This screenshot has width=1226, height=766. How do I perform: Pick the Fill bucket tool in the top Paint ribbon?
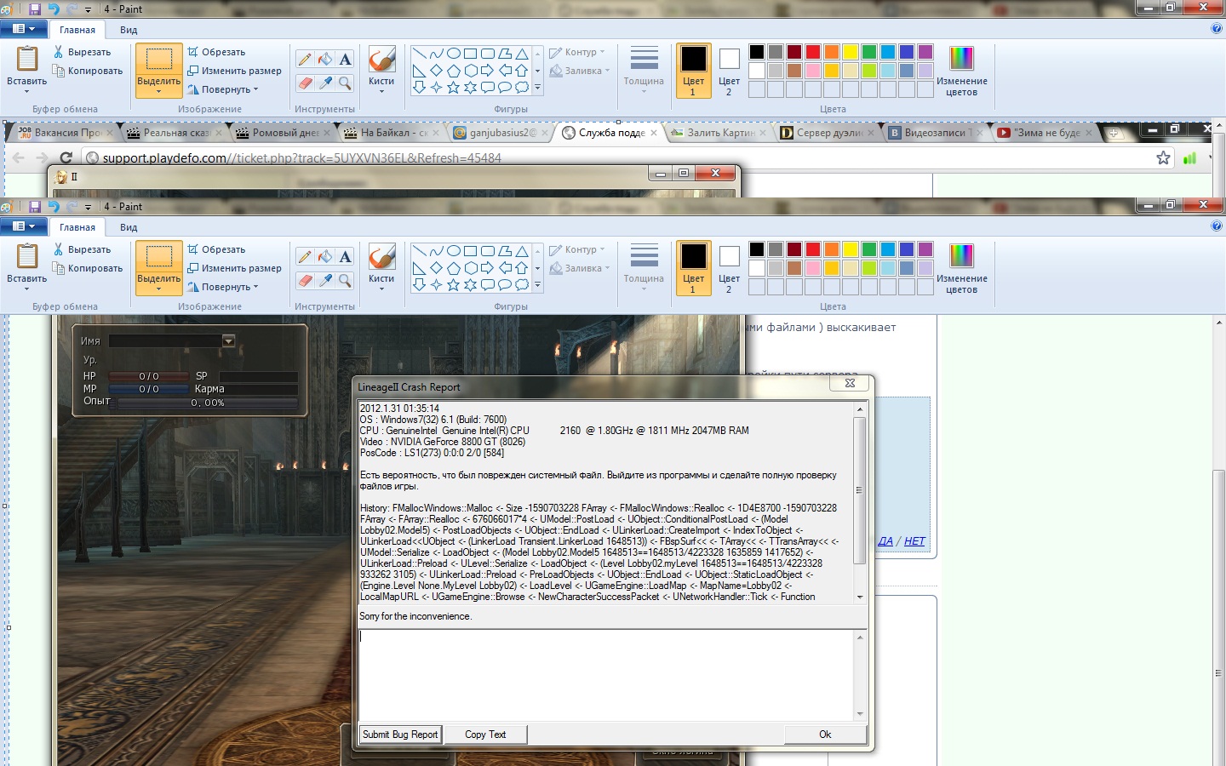[x=325, y=60]
